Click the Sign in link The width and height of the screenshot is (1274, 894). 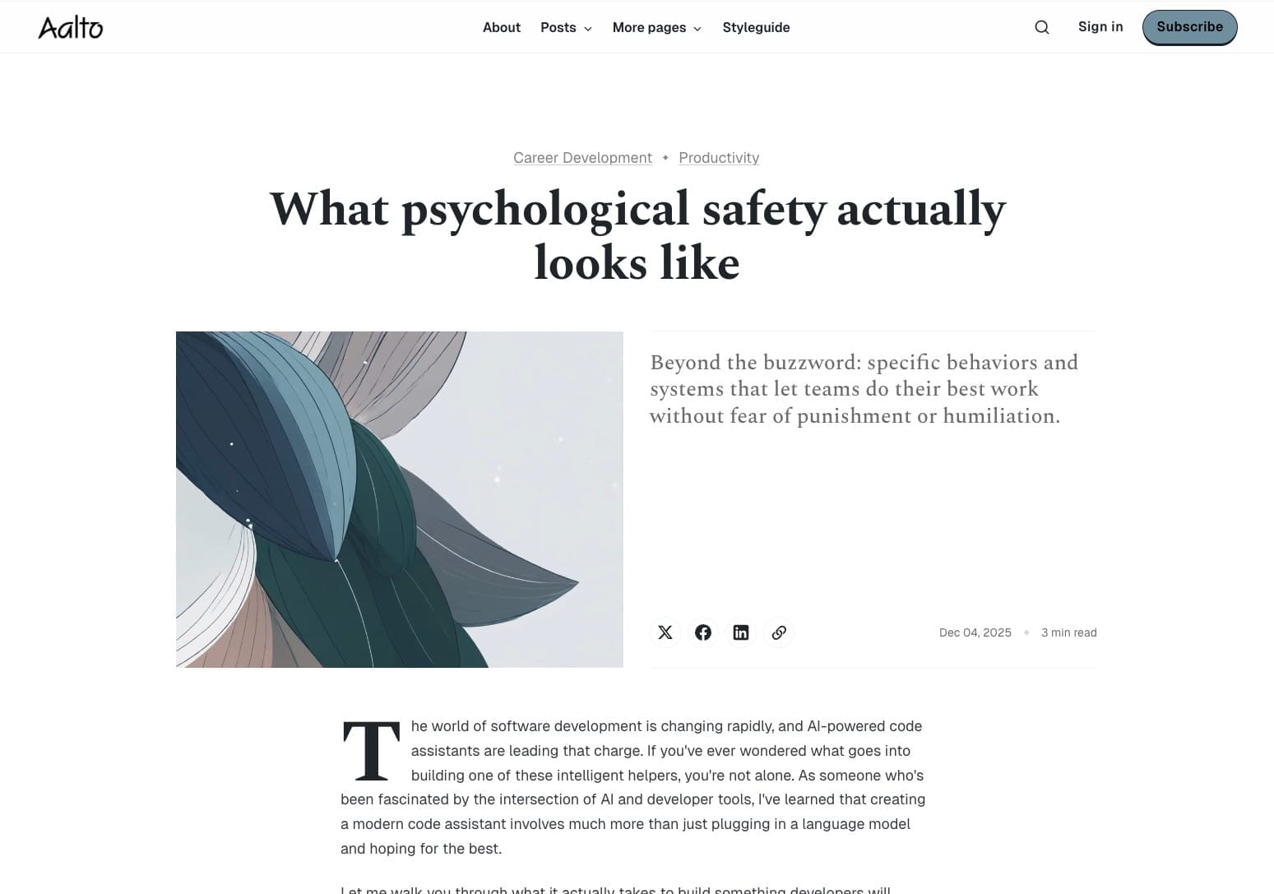[x=1100, y=26]
